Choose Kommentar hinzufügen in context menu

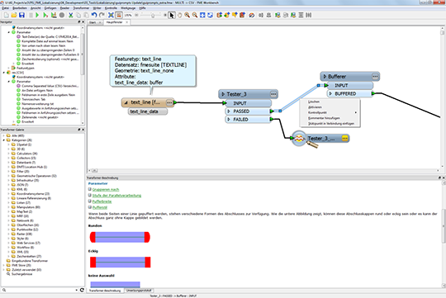(x=324, y=118)
